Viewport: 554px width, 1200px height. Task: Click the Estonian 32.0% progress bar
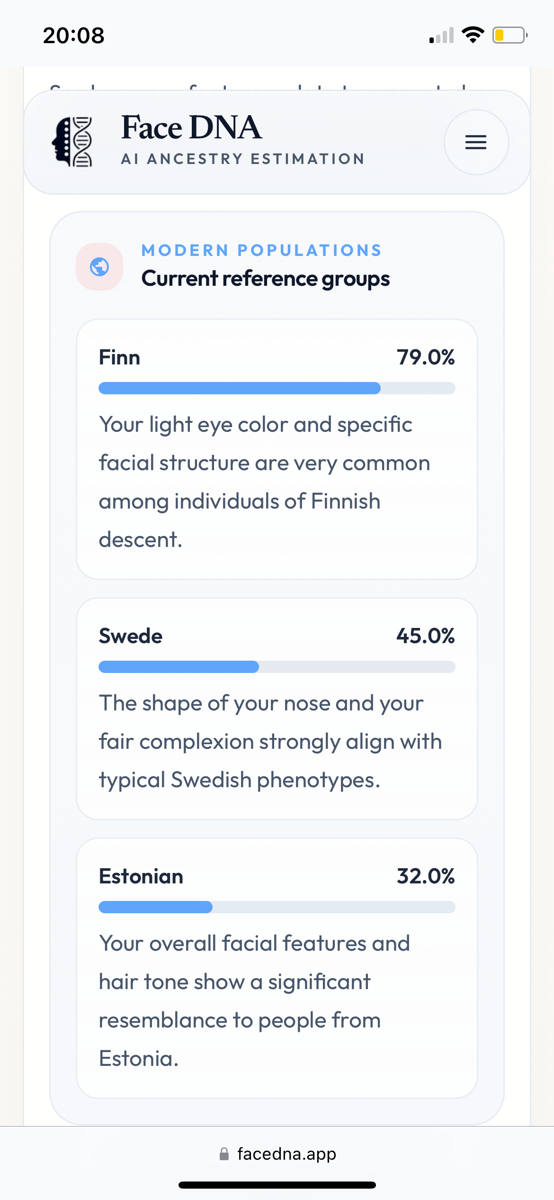point(277,907)
